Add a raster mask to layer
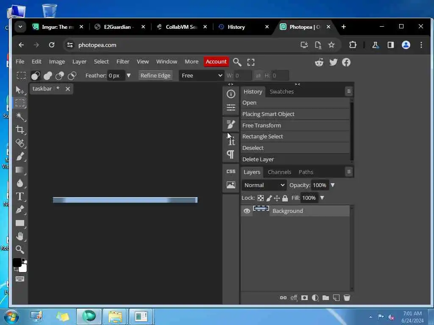The image size is (434, 325). coord(304,297)
